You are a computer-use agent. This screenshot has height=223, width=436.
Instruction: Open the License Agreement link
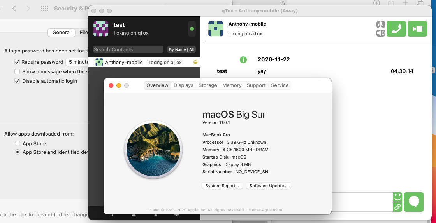click(264, 210)
